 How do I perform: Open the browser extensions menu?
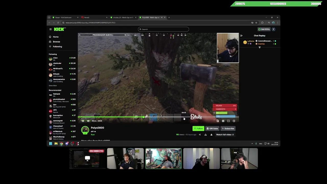[262, 23]
